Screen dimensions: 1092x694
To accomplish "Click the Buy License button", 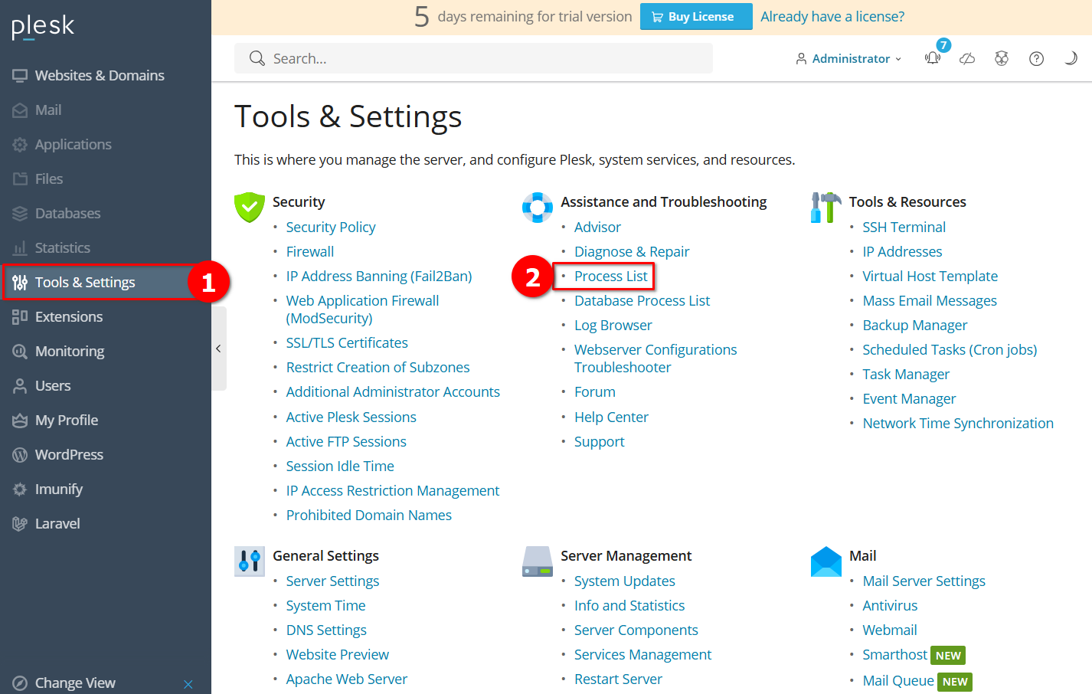I will 696,16.
